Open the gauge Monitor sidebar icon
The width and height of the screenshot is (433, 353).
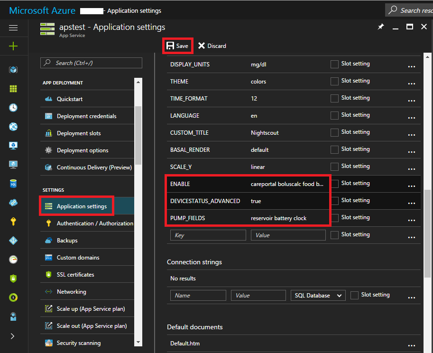pos(13,260)
